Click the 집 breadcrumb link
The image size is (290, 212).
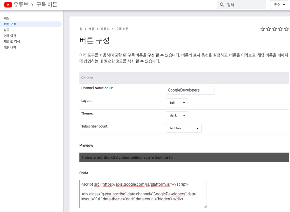[81, 29]
